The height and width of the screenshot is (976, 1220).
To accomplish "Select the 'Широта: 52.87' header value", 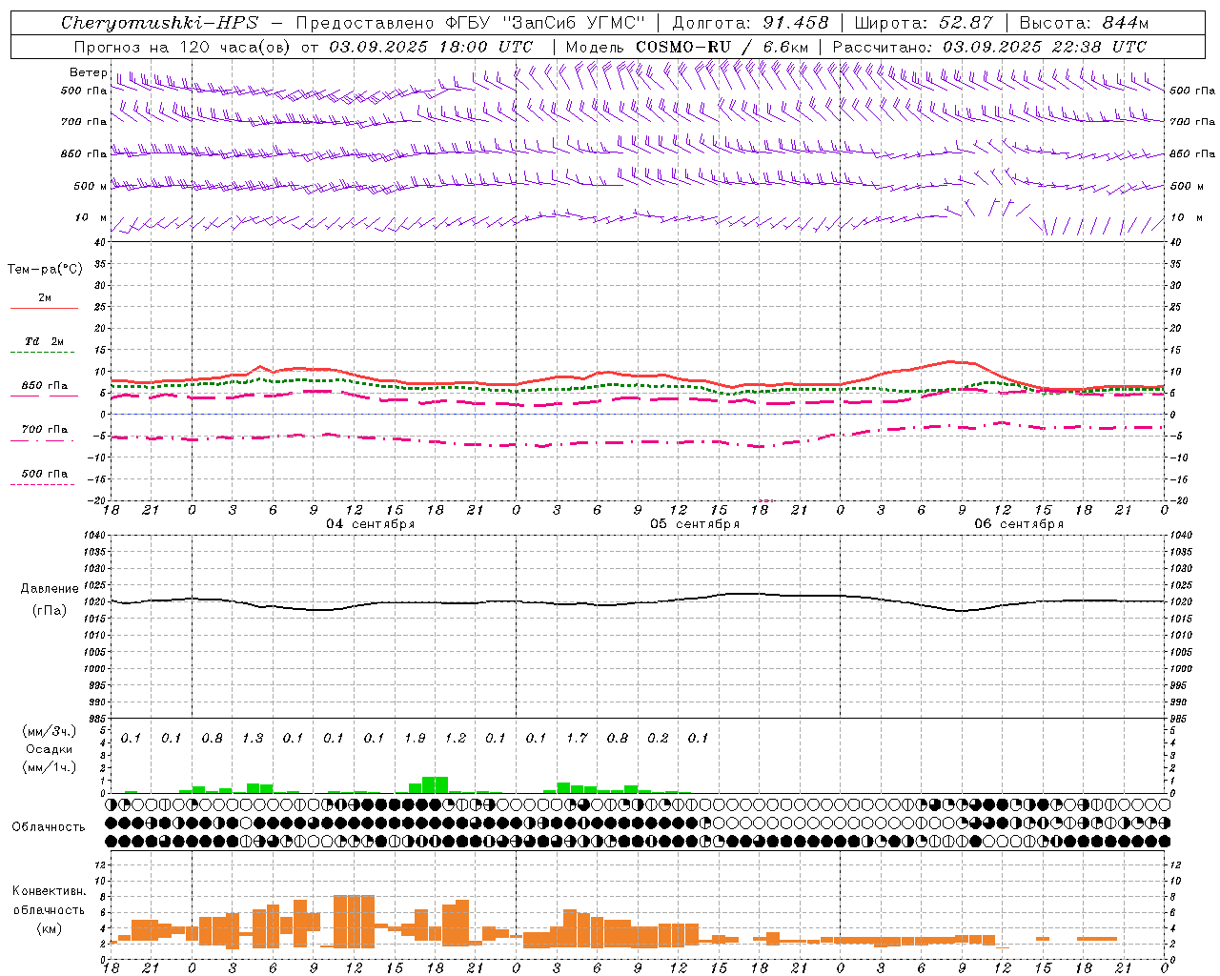I will [924, 23].
